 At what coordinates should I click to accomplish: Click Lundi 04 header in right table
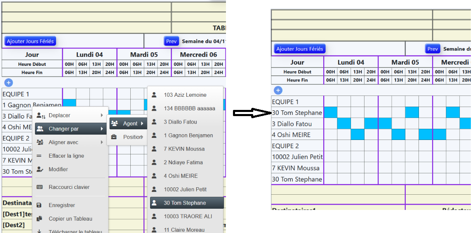(351, 62)
